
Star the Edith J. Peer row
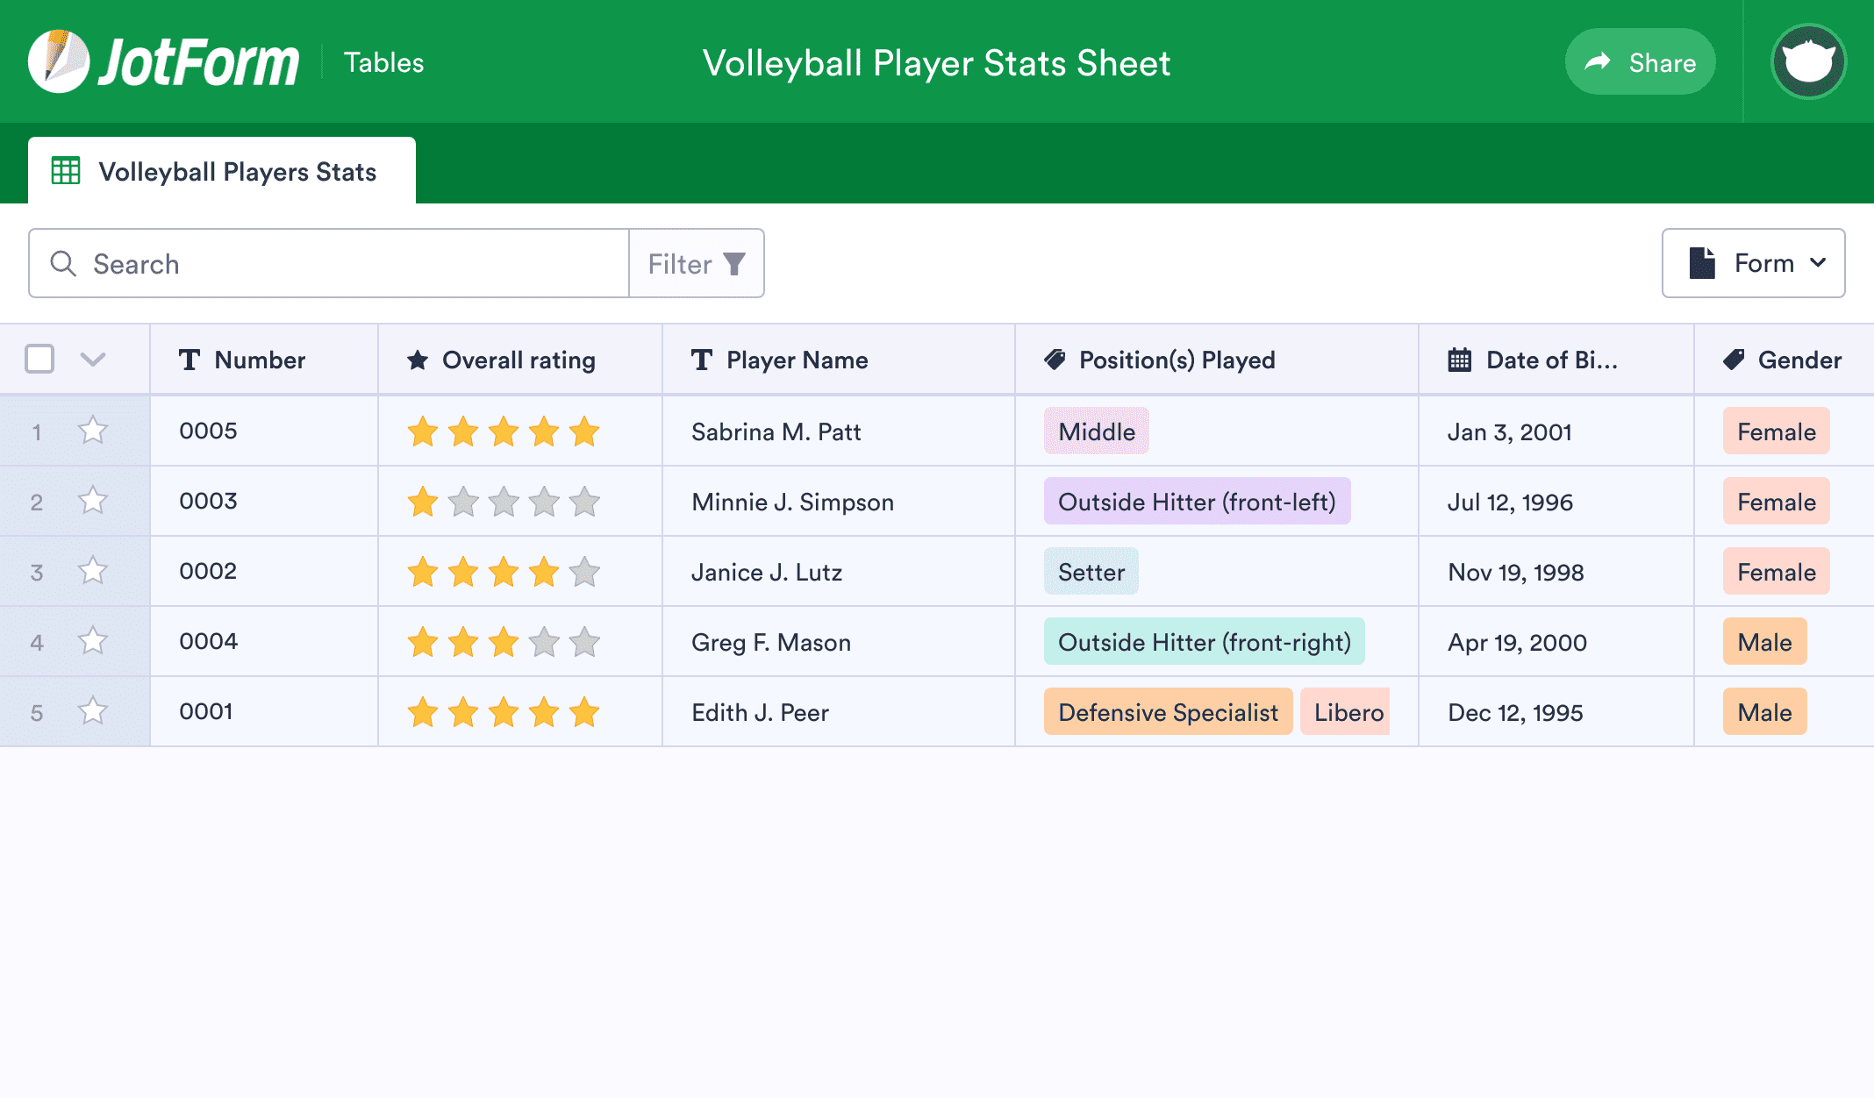click(x=92, y=711)
